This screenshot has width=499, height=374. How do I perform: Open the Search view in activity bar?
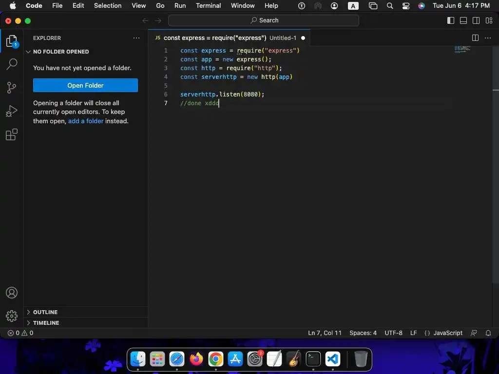12,64
